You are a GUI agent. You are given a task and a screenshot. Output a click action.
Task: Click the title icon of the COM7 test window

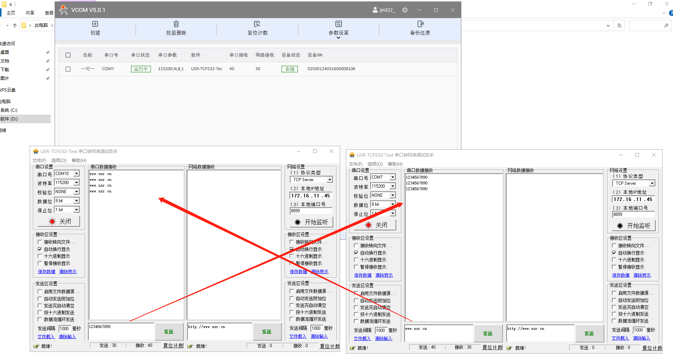[352, 155]
